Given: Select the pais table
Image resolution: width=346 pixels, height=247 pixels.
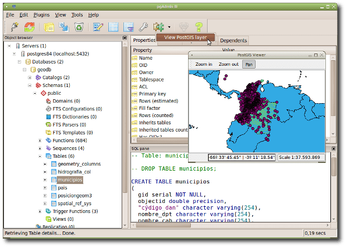Looking at the screenshot, I should 63,188.
